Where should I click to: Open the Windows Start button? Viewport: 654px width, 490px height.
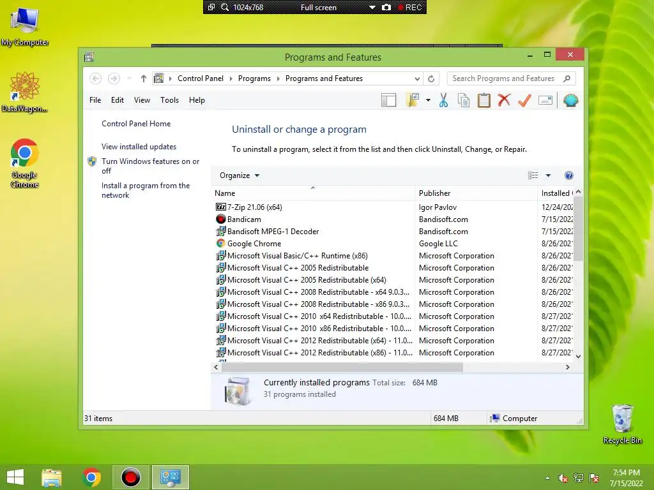(15, 477)
